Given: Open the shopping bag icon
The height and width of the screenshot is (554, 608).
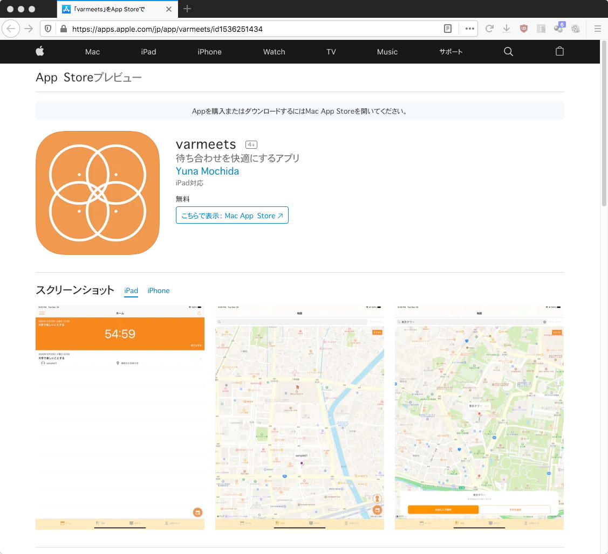Looking at the screenshot, I should pyautogui.click(x=559, y=51).
